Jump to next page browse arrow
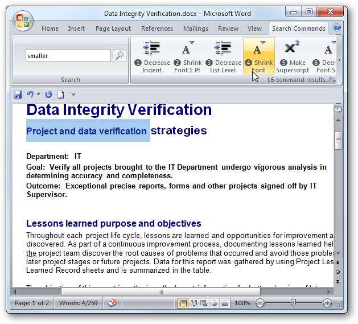The width and height of the screenshot is (358, 324). (338, 282)
